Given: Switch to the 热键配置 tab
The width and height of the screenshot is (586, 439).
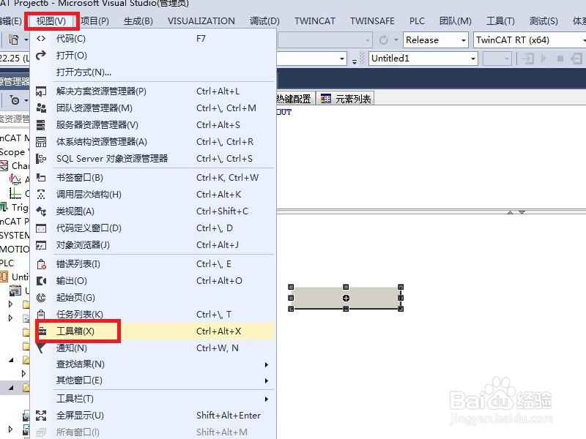Looking at the screenshot, I should pyautogui.click(x=294, y=99).
